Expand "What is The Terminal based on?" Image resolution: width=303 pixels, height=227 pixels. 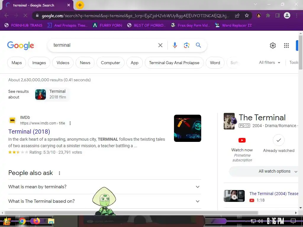point(105,201)
